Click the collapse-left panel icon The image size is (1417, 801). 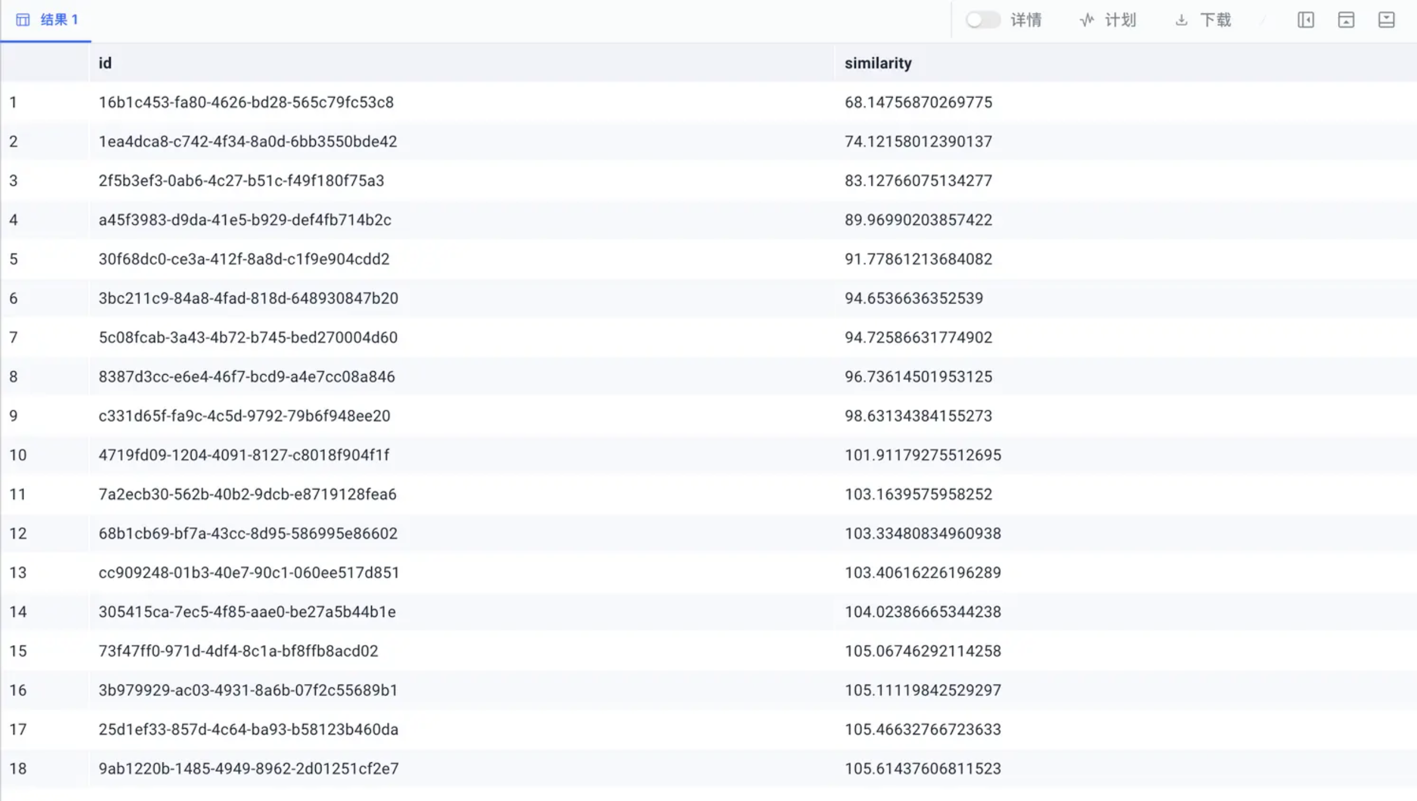click(x=1306, y=20)
